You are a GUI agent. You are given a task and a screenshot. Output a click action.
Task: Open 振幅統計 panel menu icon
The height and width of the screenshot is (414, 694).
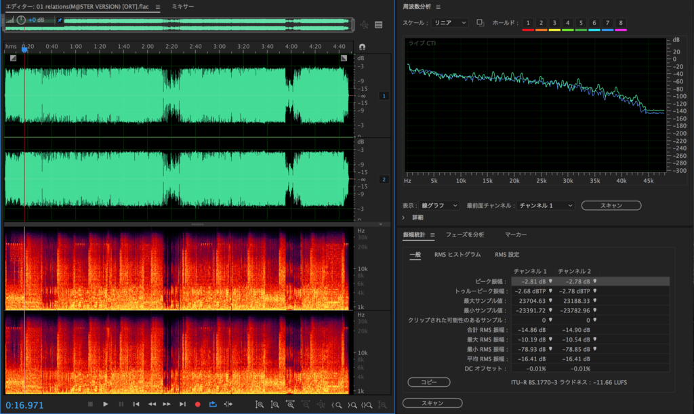point(432,235)
